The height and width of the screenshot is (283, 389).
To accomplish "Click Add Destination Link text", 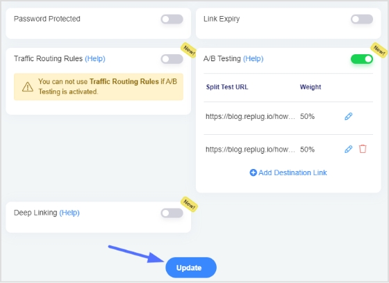I will click(x=292, y=172).
